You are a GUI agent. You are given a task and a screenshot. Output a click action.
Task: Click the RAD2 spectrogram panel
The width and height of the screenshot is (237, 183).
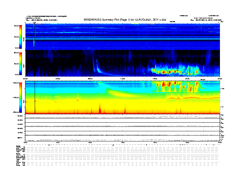coord(123,36)
